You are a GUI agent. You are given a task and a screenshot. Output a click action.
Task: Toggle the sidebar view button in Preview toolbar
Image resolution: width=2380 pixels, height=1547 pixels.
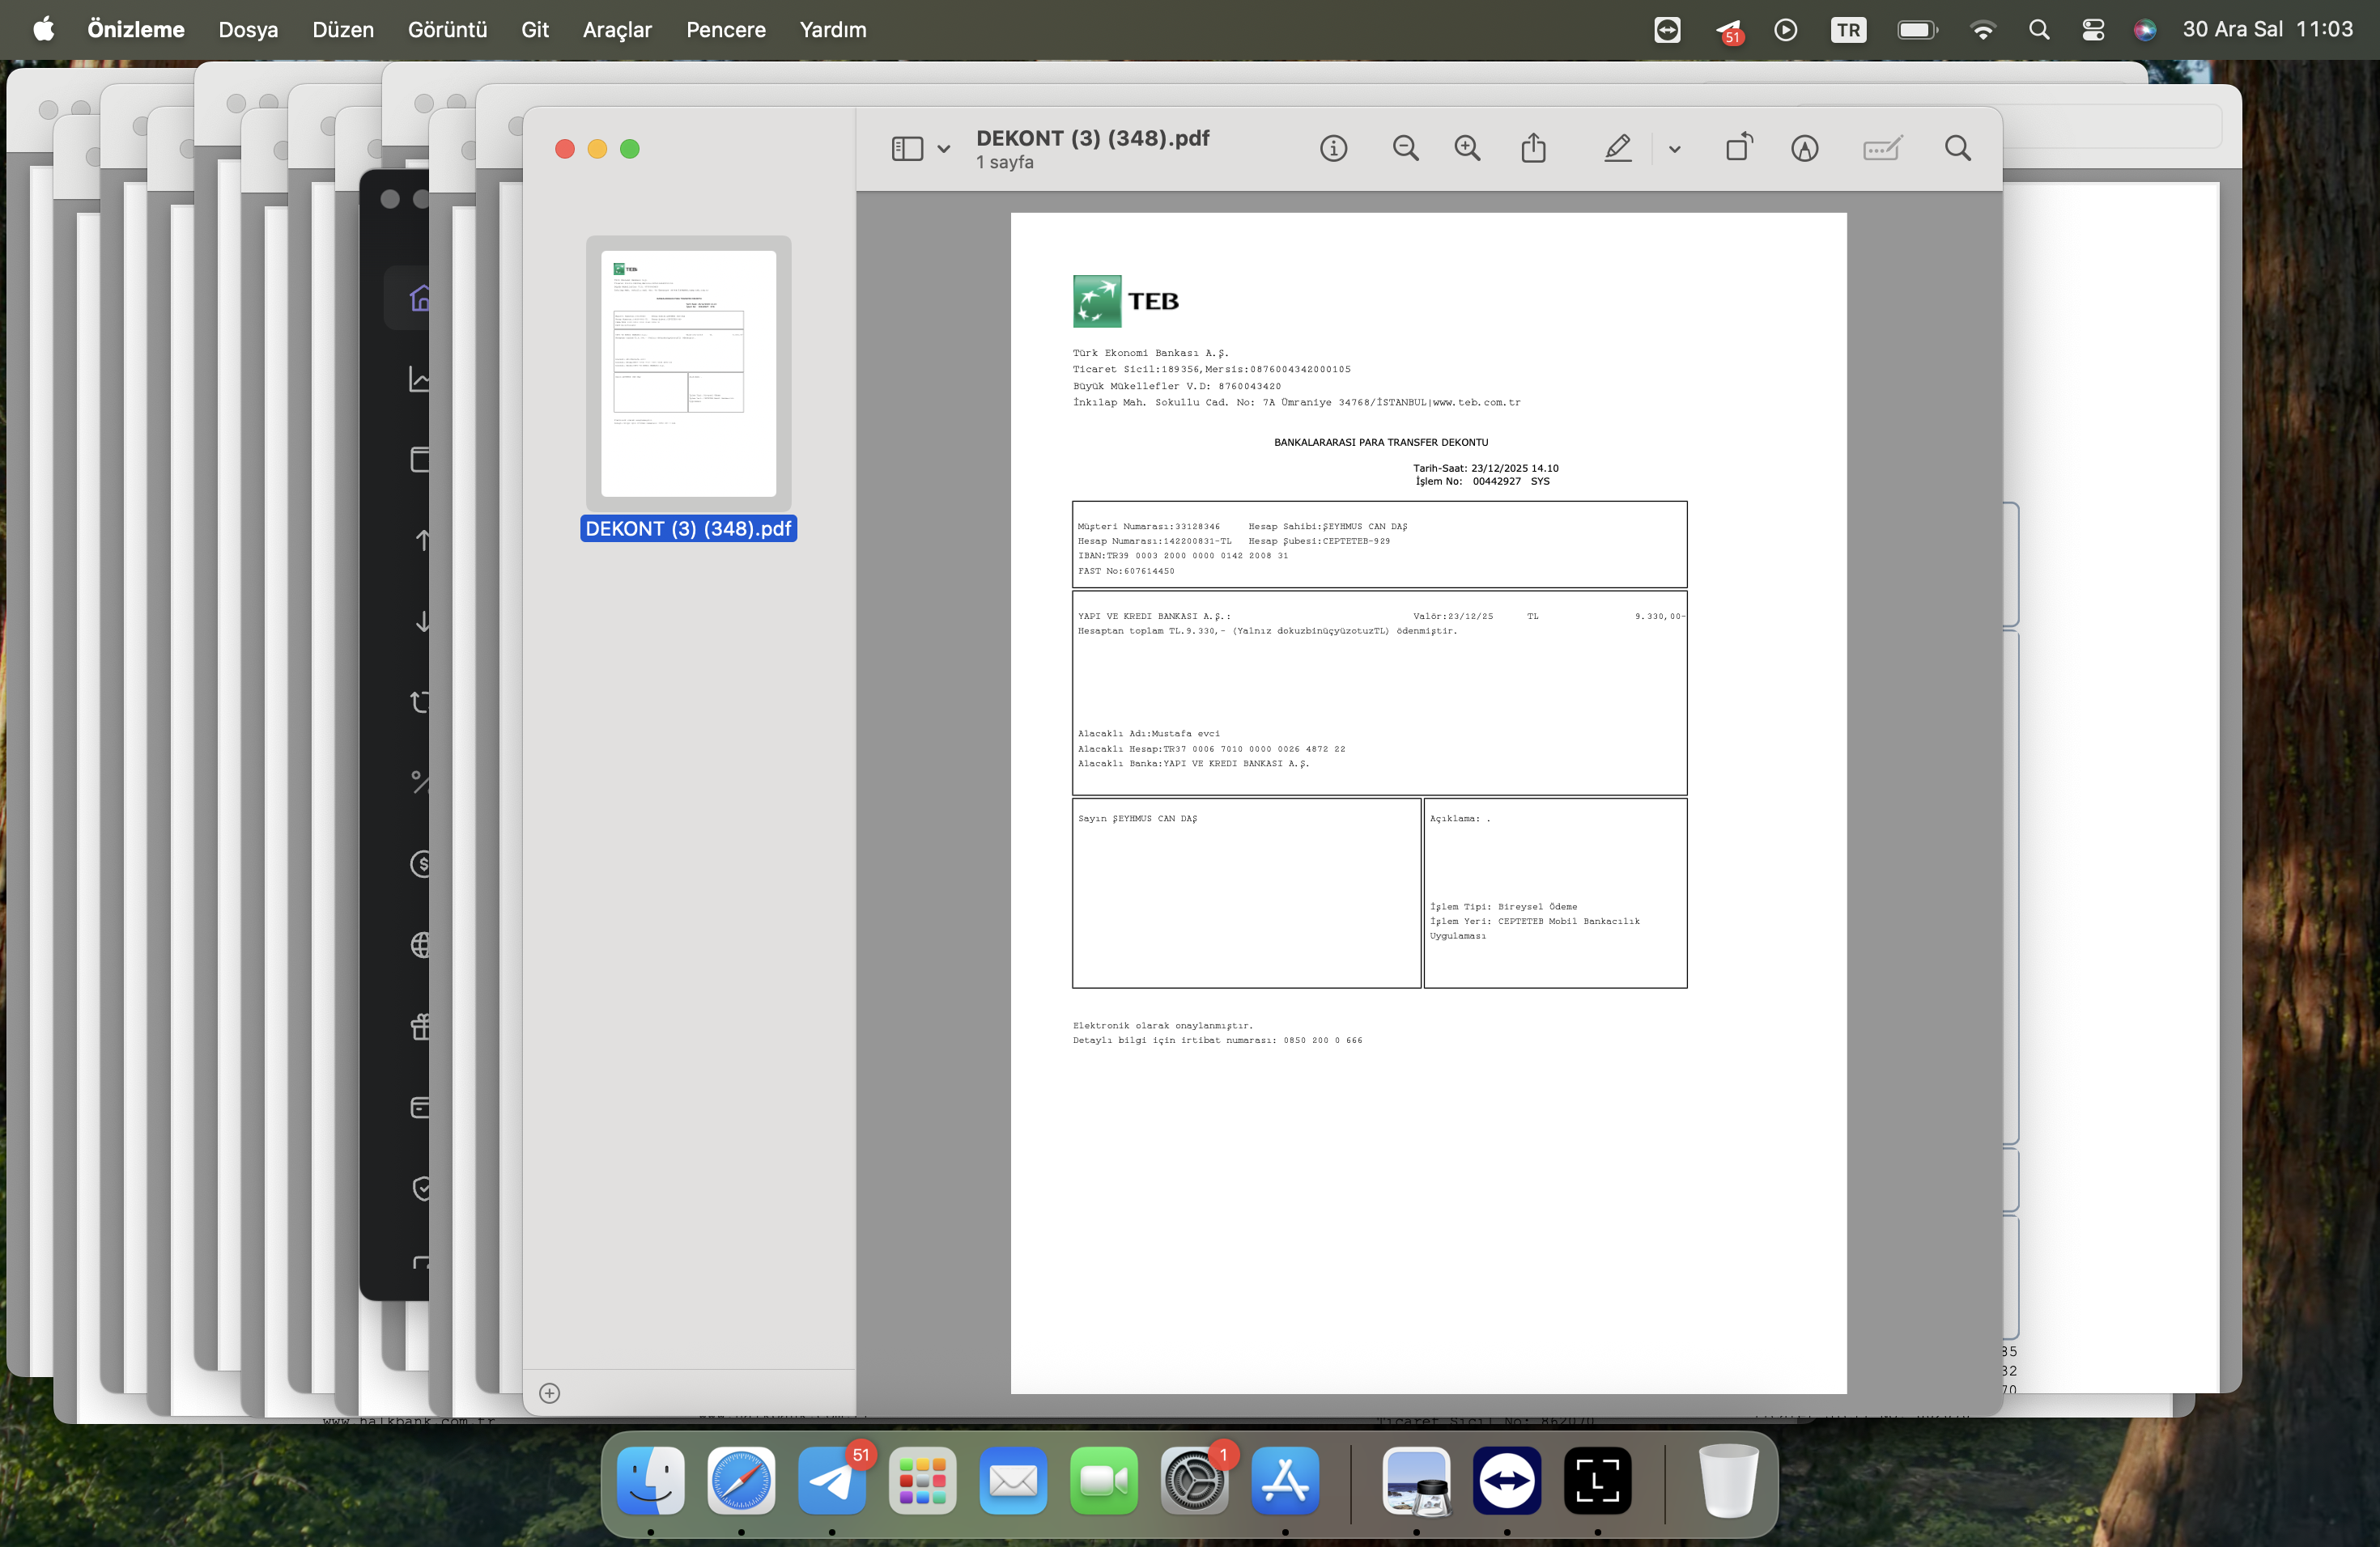point(906,149)
